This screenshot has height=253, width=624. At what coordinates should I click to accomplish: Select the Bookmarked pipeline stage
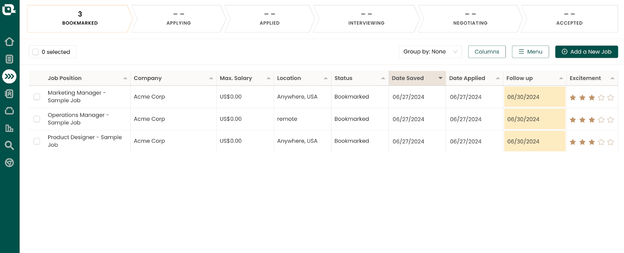click(80, 19)
